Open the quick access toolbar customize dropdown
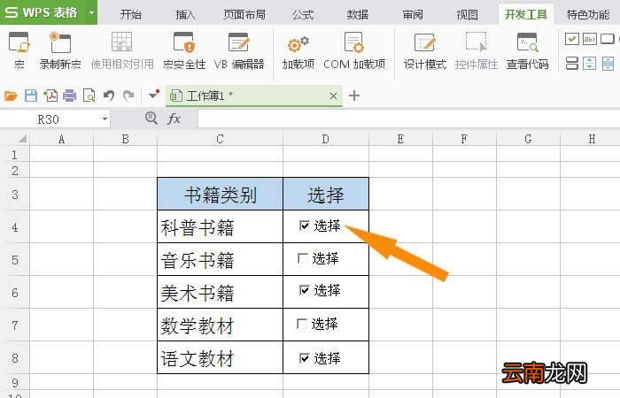 click(x=153, y=95)
